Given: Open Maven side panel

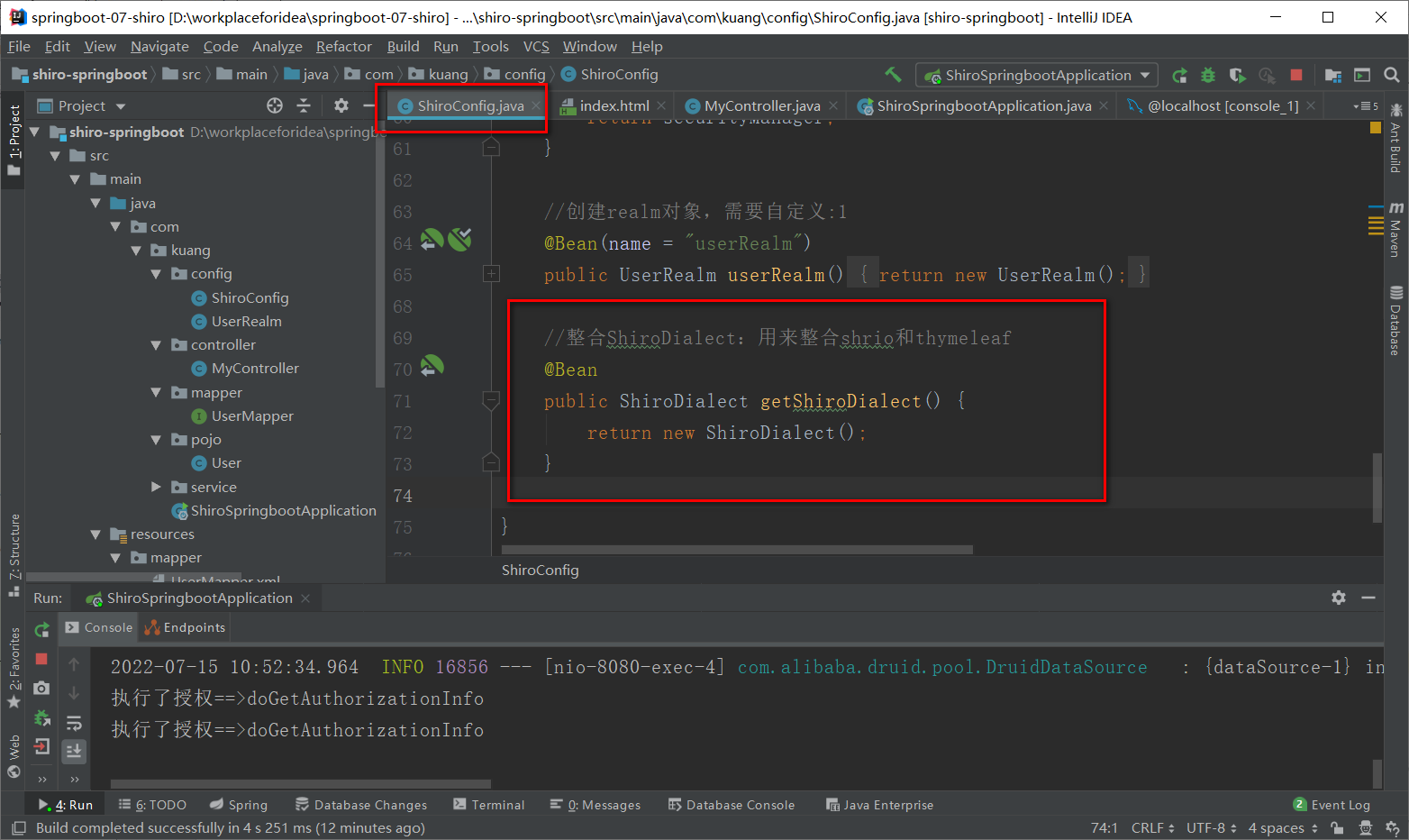Looking at the screenshot, I should point(1395,230).
